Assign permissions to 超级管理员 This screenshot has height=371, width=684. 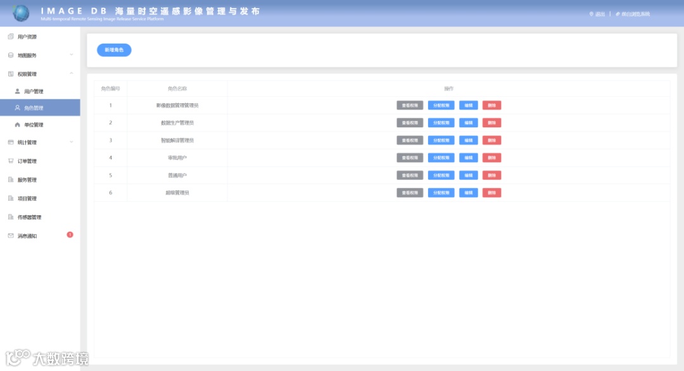[441, 192]
